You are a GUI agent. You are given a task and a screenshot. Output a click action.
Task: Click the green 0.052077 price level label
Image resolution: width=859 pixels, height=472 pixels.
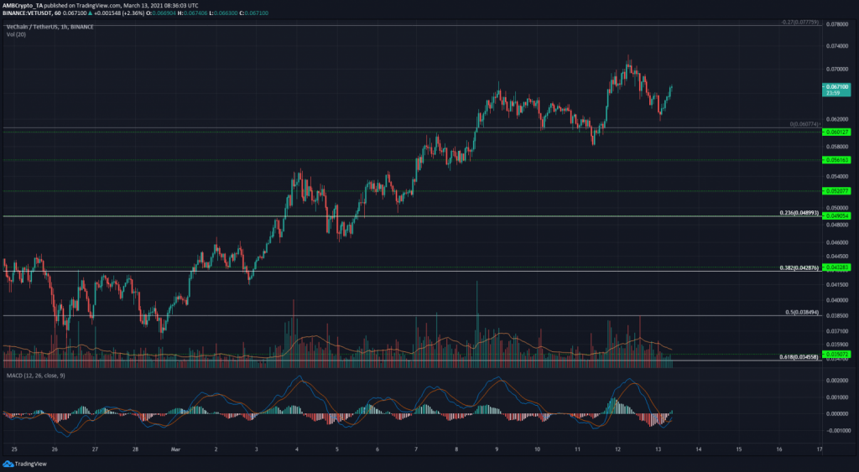[836, 191]
